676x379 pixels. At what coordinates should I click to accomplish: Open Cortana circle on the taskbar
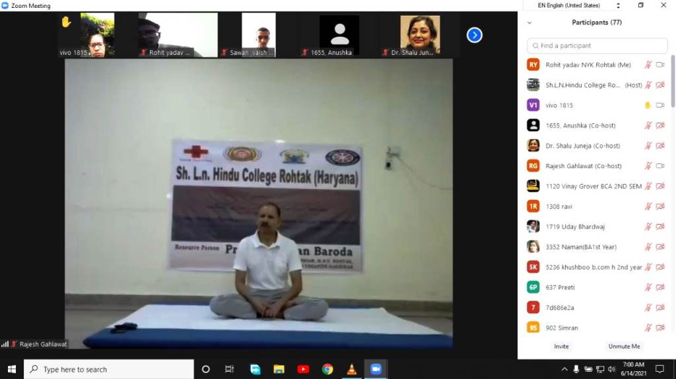206,369
